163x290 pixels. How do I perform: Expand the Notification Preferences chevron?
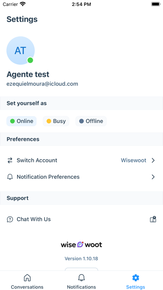[153, 177]
